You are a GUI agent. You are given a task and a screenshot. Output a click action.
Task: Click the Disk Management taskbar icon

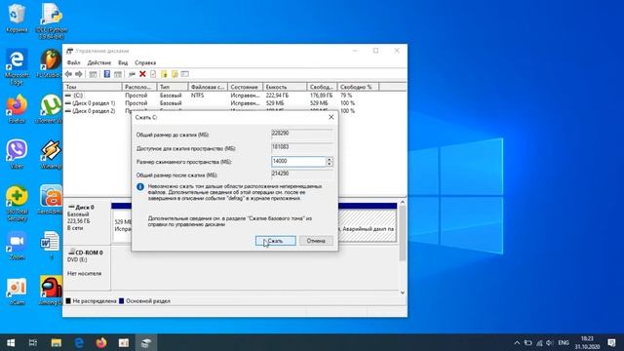(146, 342)
